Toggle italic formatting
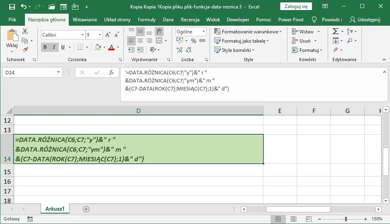This screenshot has width=390, height=224. pyautogui.click(x=54, y=47)
